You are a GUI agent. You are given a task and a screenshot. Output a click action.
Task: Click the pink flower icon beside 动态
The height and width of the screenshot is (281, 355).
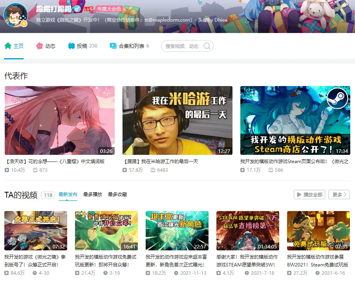click(39, 46)
